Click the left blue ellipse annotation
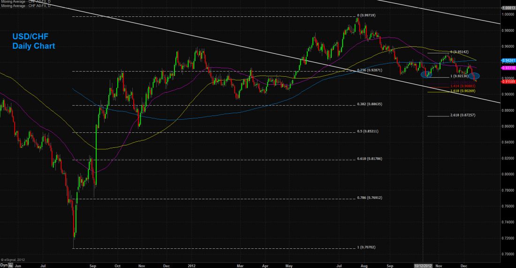Viewport: 516px width, 268px height. coord(427,74)
